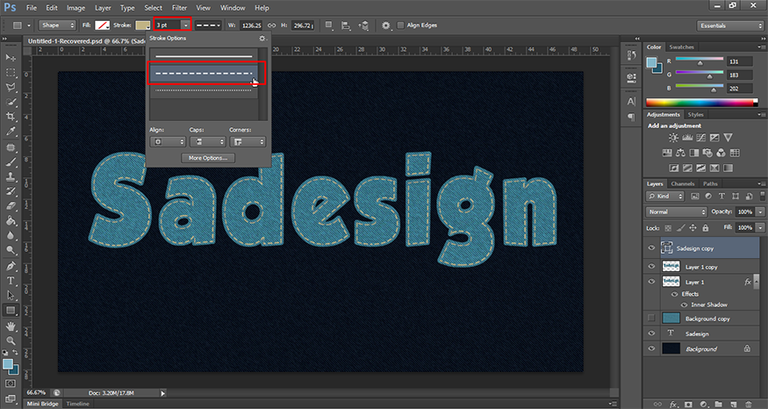Image resolution: width=768 pixels, height=409 pixels.
Task: Open the Normal blend mode dropdown
Action: (677, 212)
